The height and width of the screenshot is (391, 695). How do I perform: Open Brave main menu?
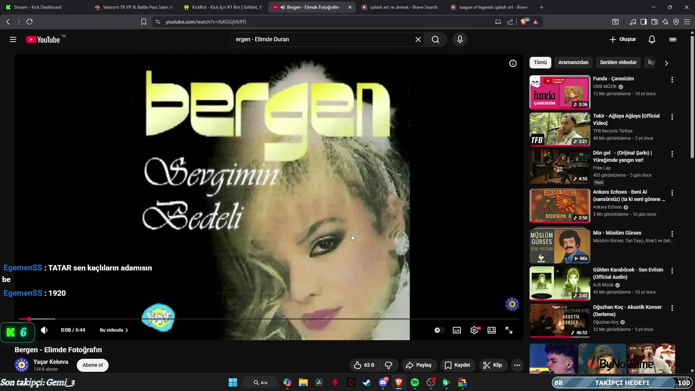point(687,22)
